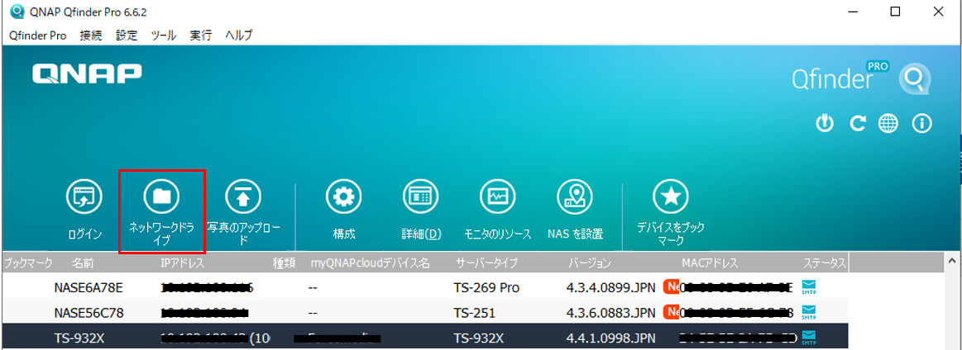This screenshot has height=350, width=962.
Task: Click the power icon in the header
Action: point(824,124)
